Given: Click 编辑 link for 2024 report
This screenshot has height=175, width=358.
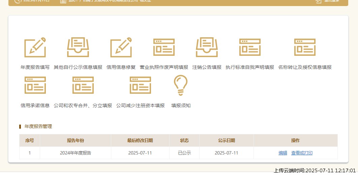Looking at the screenshot, I should point(282,153).
